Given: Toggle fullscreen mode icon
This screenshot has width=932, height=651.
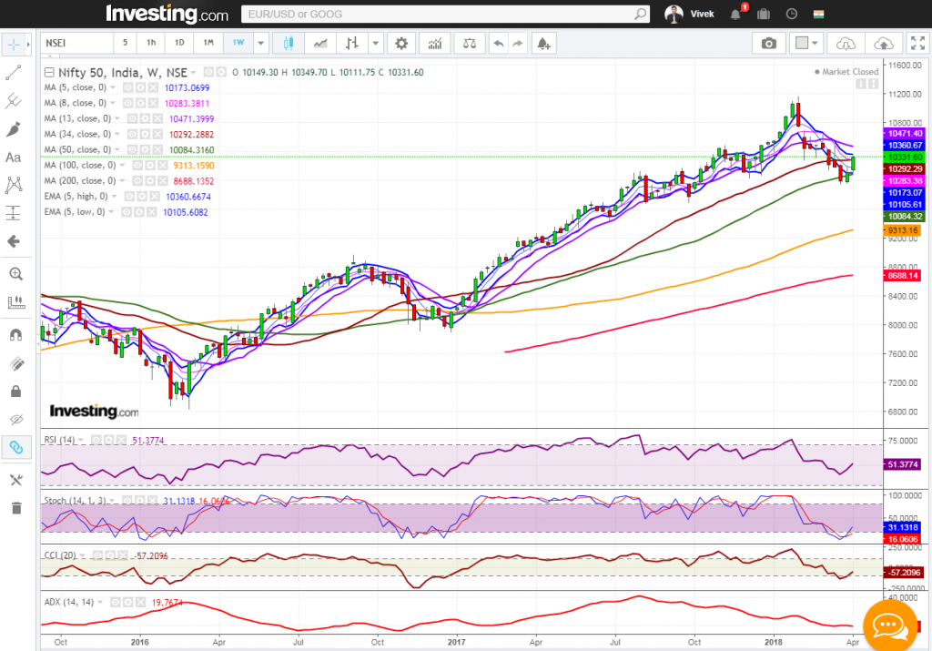Looking at the screenshot, I should click(917, 44).
